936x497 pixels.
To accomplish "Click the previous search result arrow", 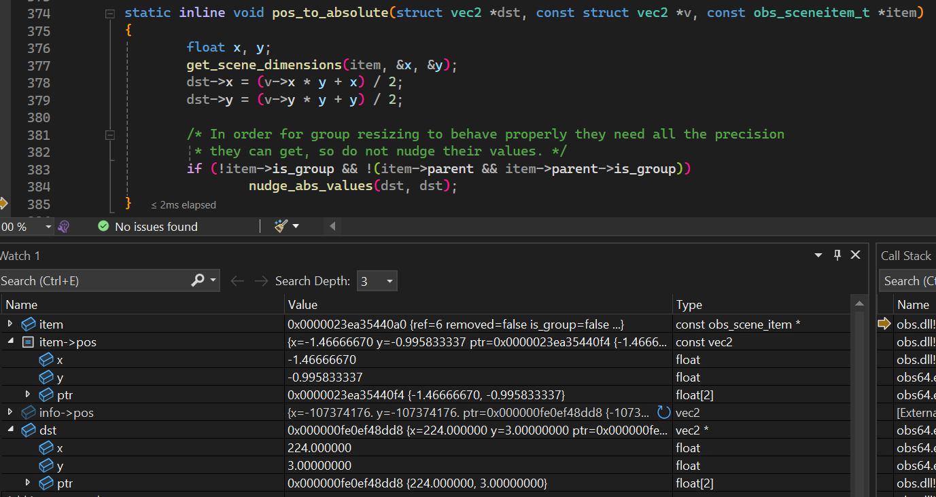I will 237,281.
